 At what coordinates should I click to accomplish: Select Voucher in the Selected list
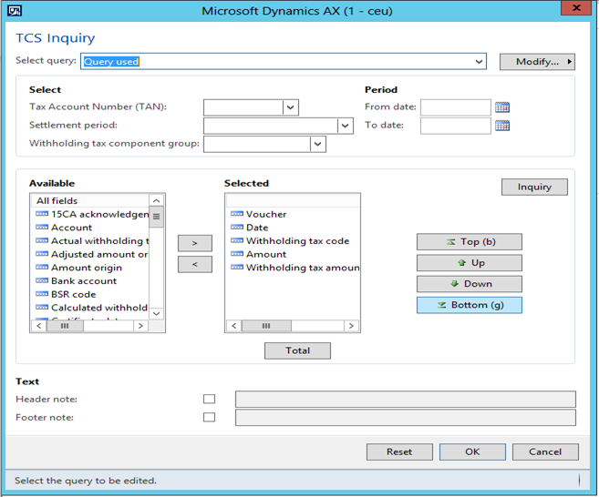pos(258,214)
